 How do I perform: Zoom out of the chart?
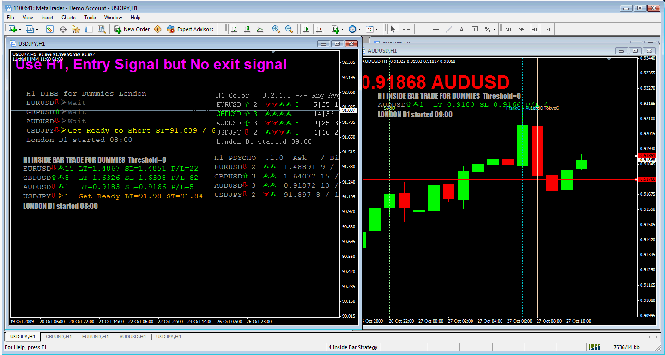[x=289, y=29]
